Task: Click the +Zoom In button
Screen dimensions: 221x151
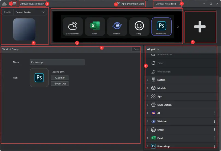Action: pos(60,78)
